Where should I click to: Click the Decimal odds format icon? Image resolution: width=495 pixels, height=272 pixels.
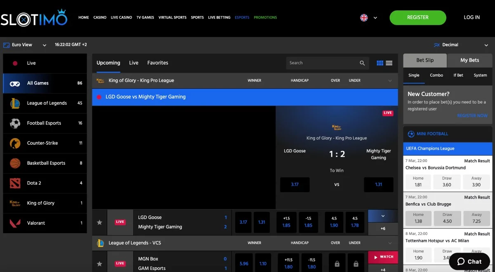point(437,45)
